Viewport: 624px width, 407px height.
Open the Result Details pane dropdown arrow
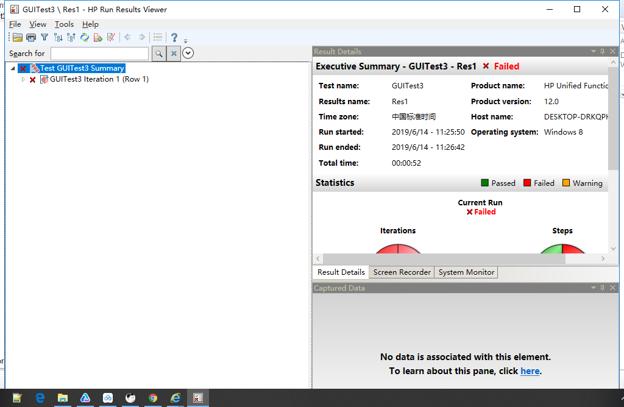[594, 51]
